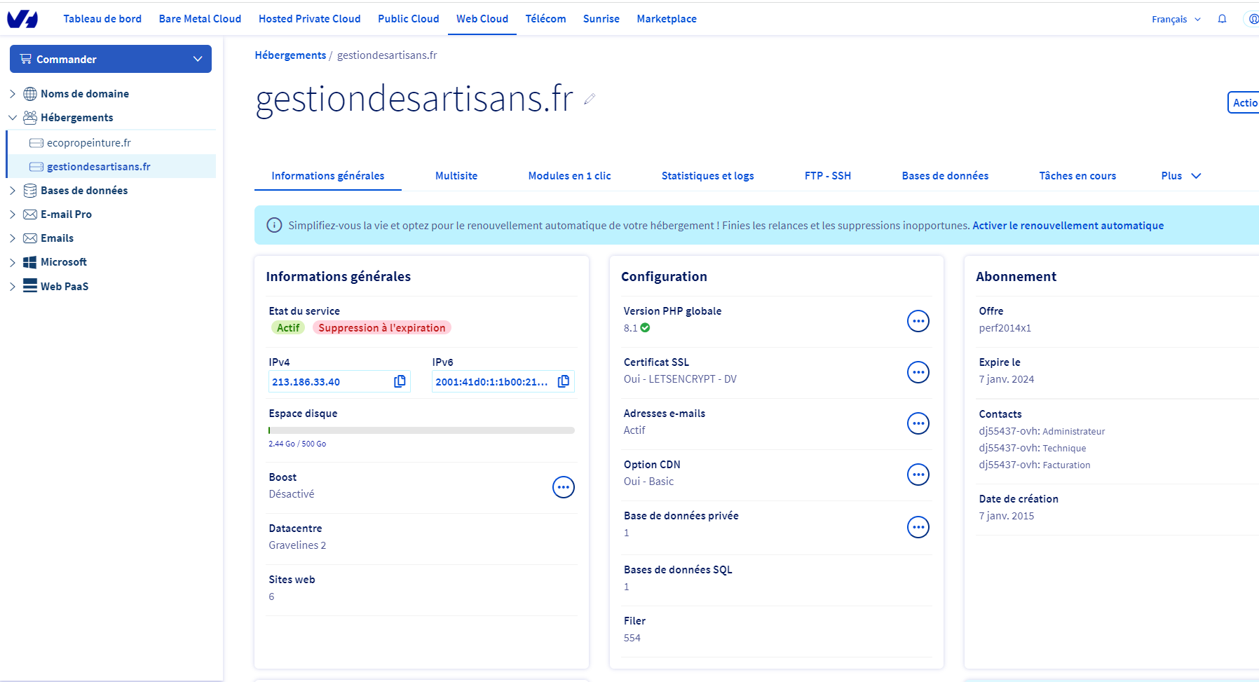
Task: Open Adresses e-mails options menu
Action: pyautogui.click(x=918, y=423)
